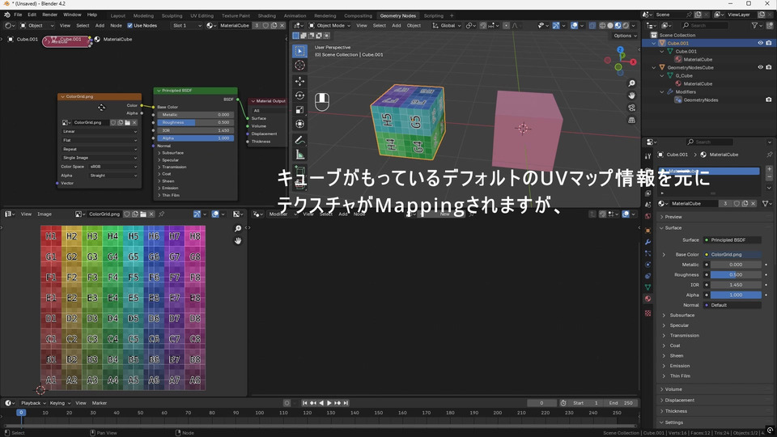This screenshot has width=777, height=437.
Task: Toggle camera view icon in viewport
Action: pos(632,108)
